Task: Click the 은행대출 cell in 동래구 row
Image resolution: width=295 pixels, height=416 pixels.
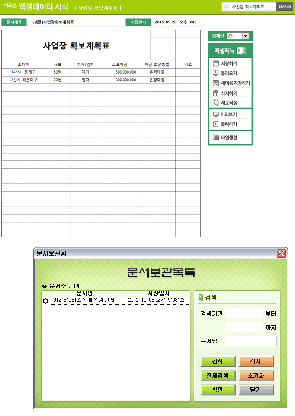Action: [157, 72]
